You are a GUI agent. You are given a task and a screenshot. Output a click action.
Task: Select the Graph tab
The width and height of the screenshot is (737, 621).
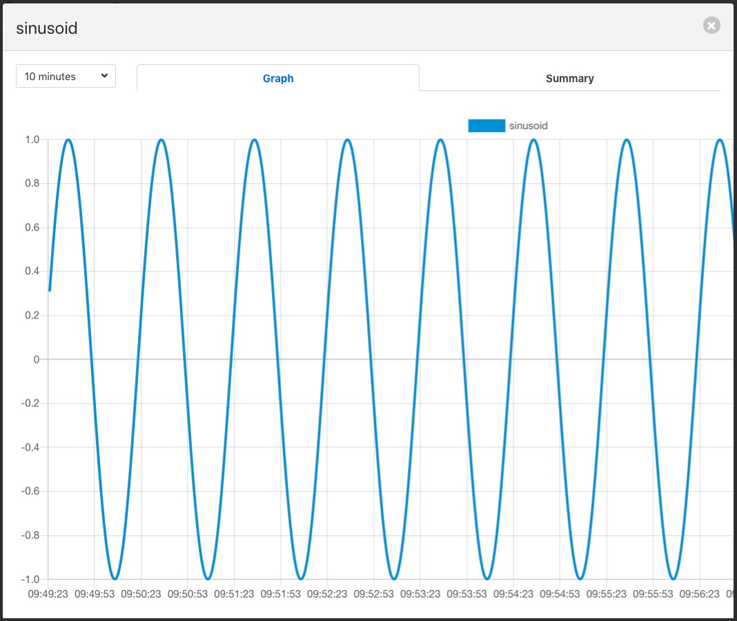pos(278,78)
